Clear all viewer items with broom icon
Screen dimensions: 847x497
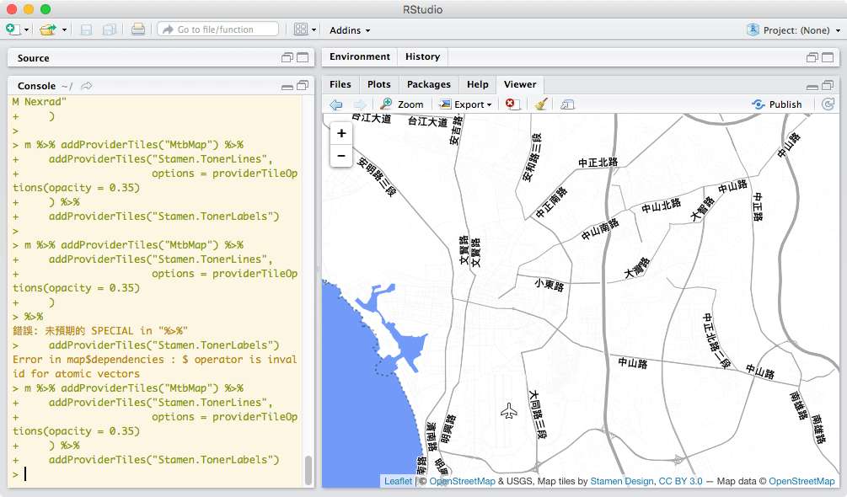541,104
